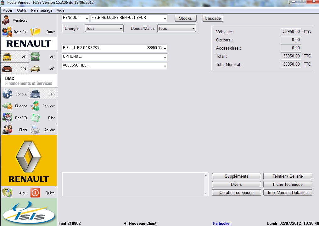
Task: Click the Accessoires amount field
Action: (x=291, y=48)
